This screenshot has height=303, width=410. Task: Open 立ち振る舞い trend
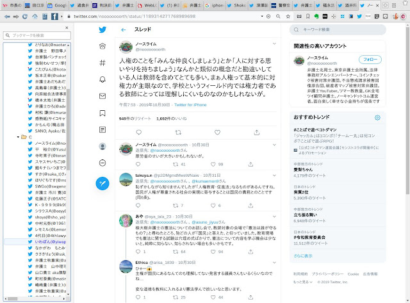[x=305, y=215]
